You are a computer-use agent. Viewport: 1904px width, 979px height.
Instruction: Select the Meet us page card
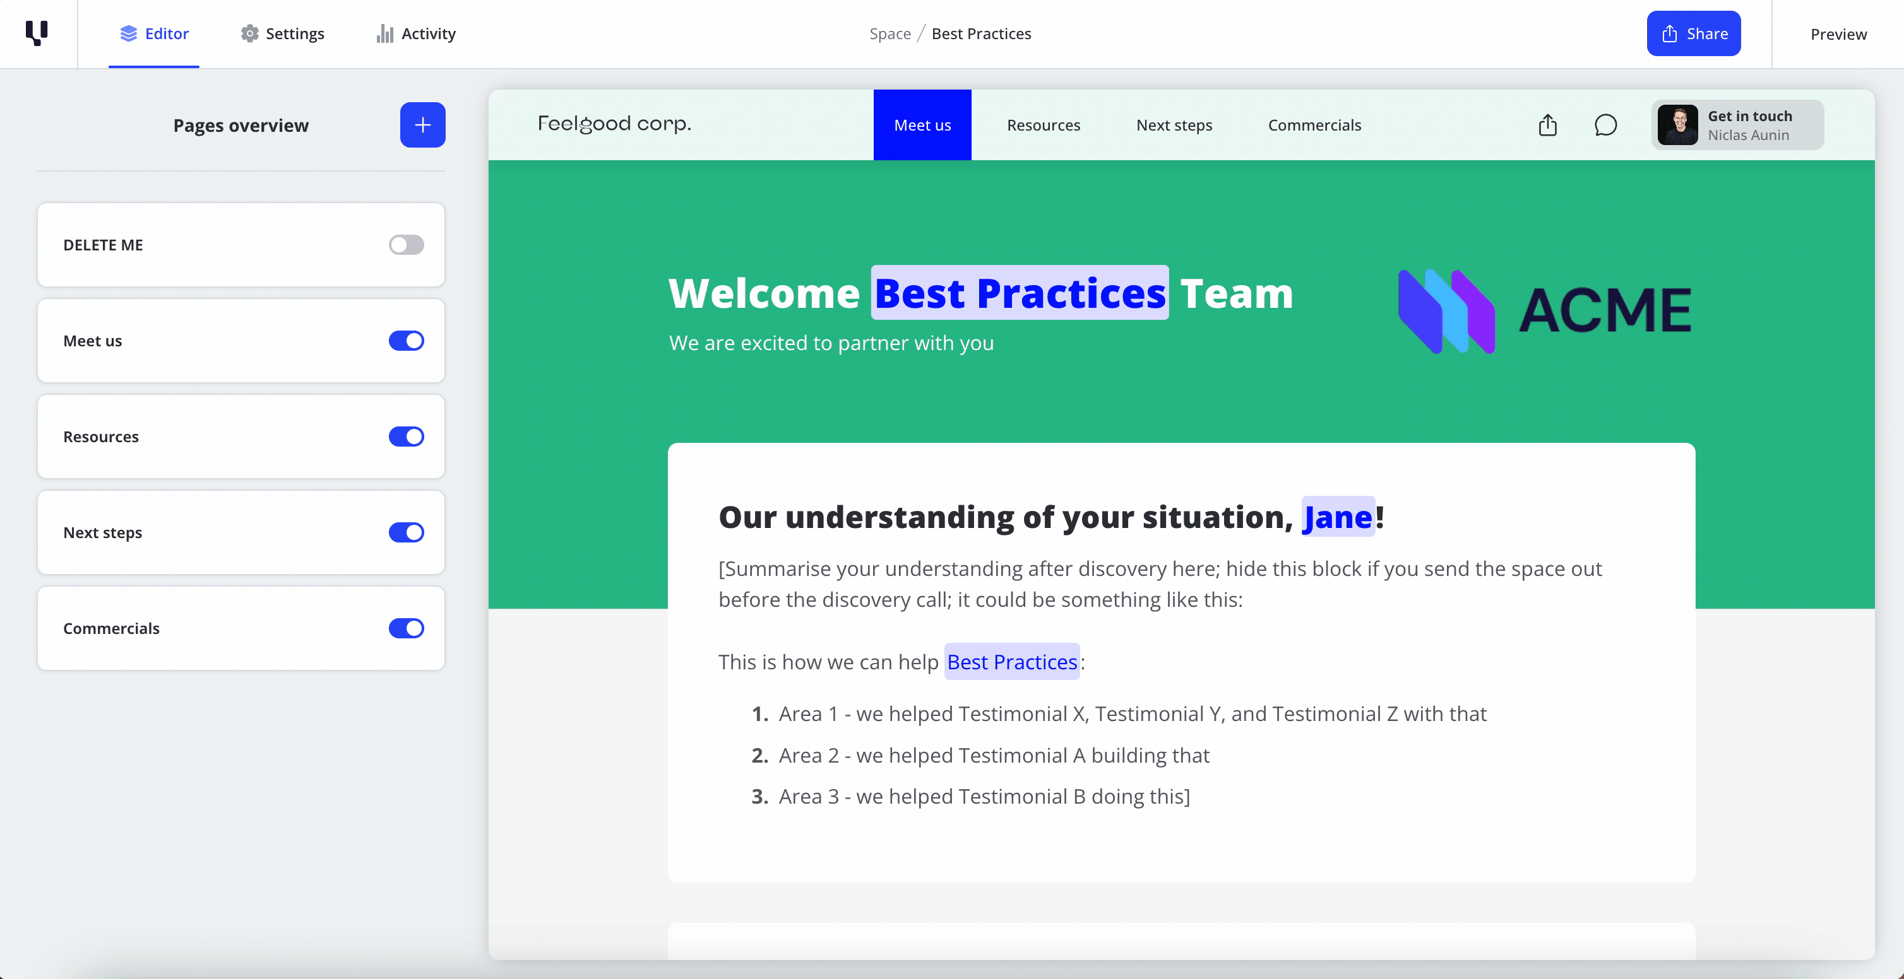point(241,341)
